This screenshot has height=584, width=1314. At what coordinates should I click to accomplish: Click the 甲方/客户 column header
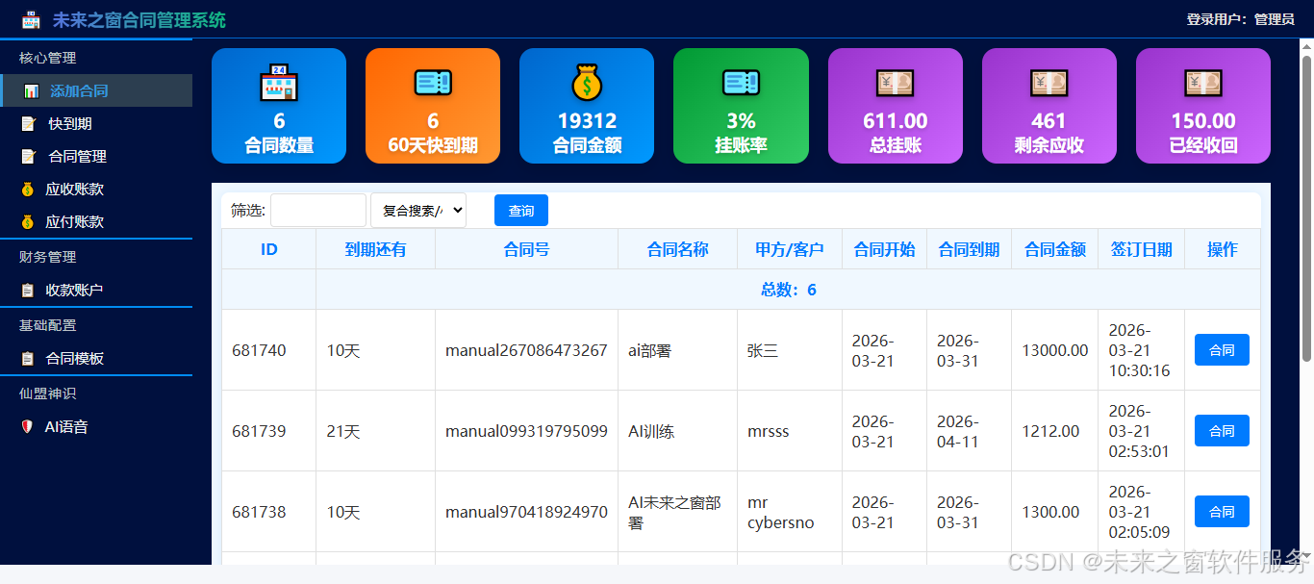pyautogui.click(x=790, y=249)
